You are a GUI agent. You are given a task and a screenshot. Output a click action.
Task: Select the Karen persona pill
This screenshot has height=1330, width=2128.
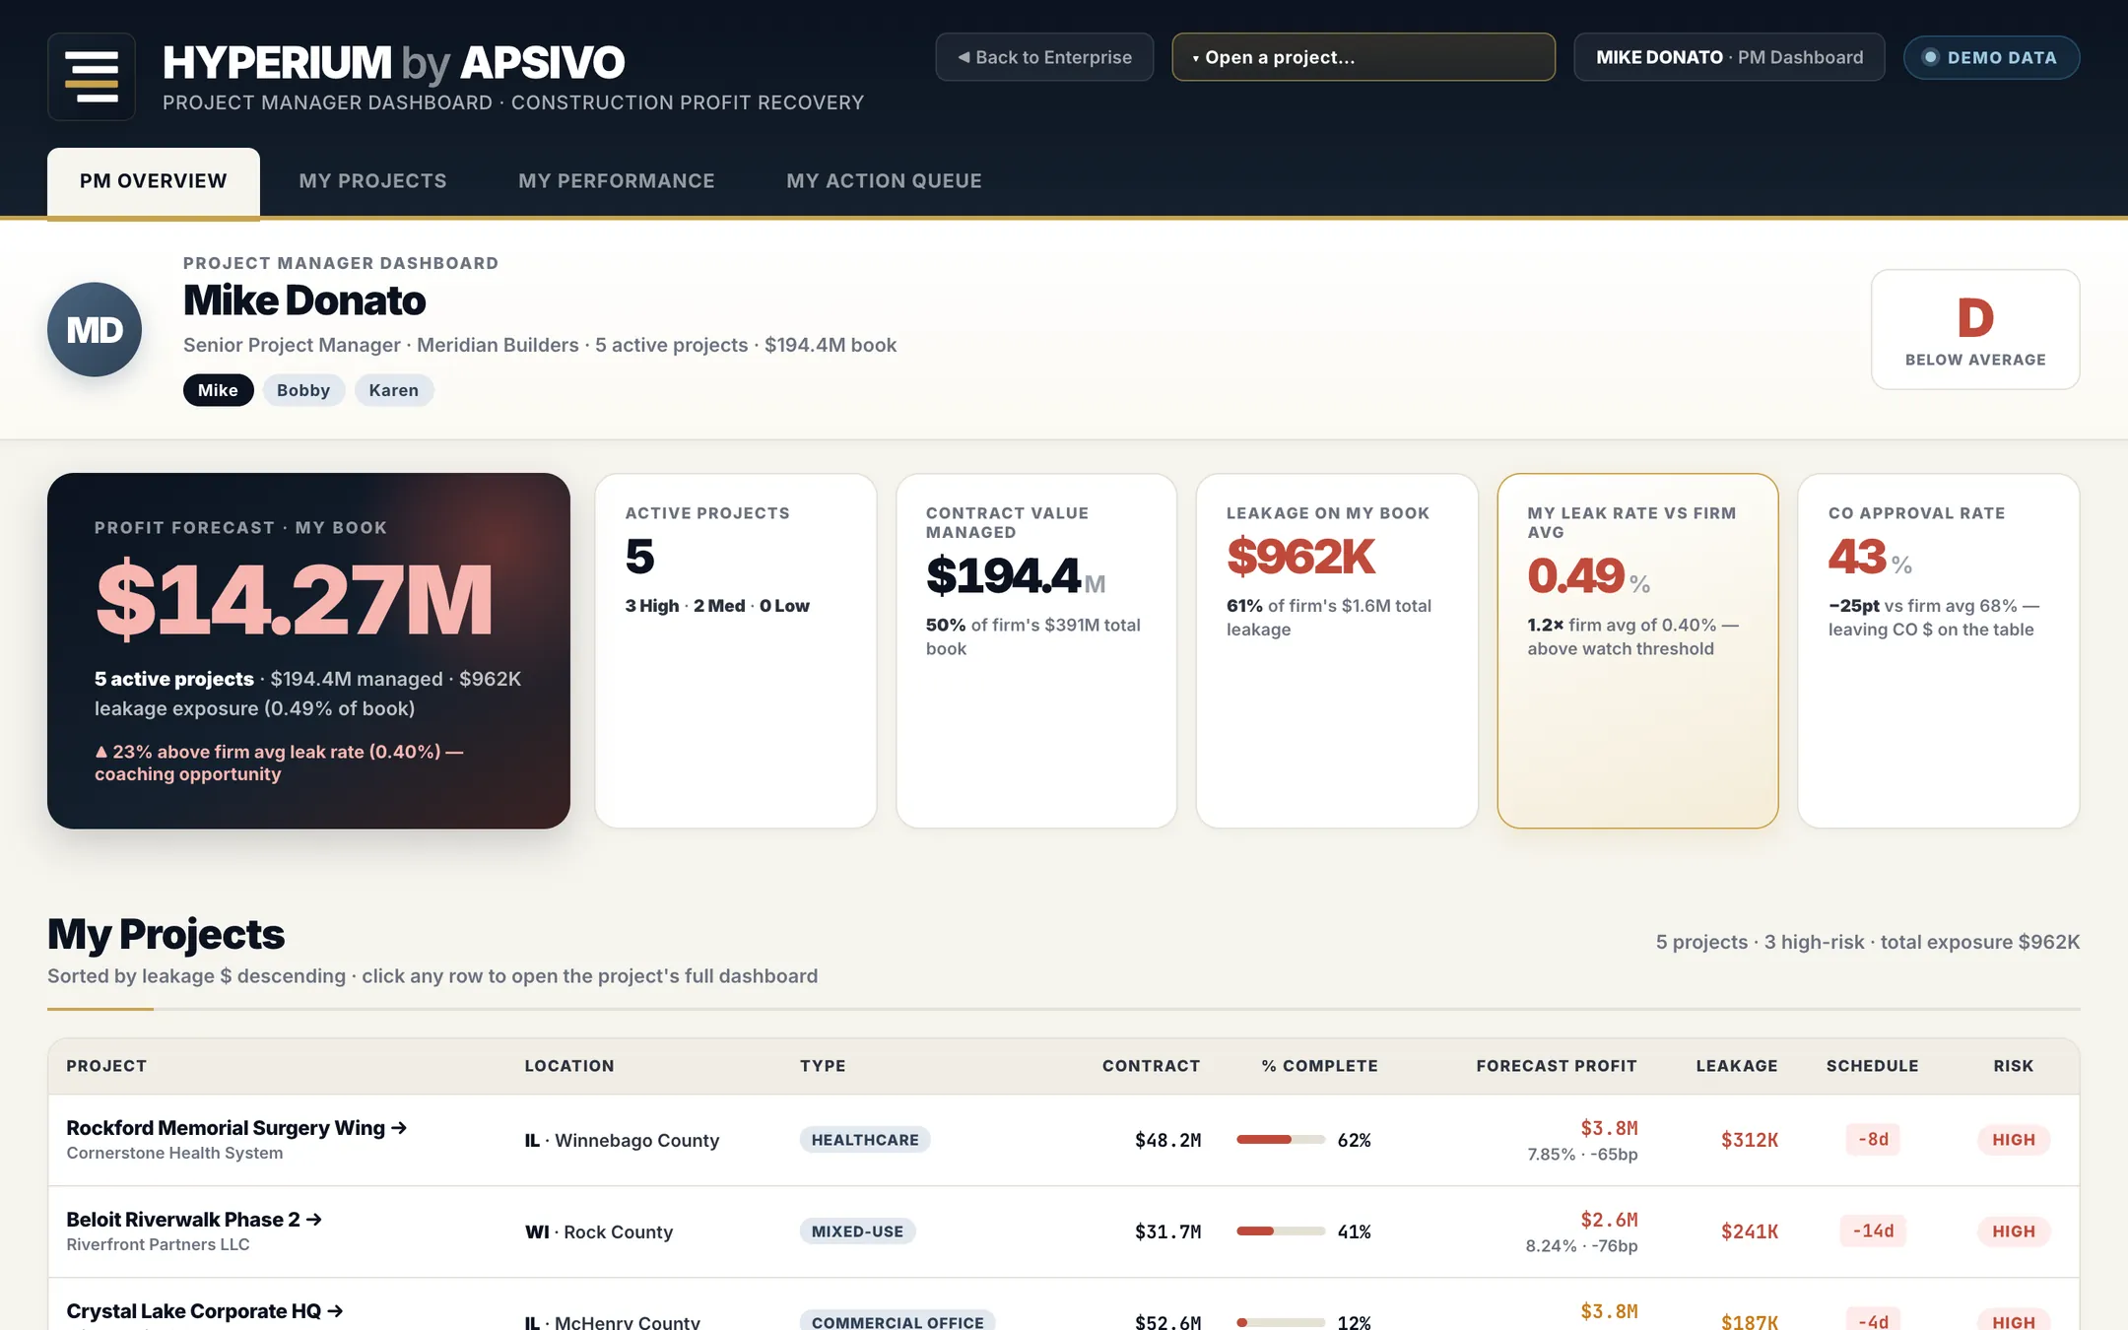[394, 390]
